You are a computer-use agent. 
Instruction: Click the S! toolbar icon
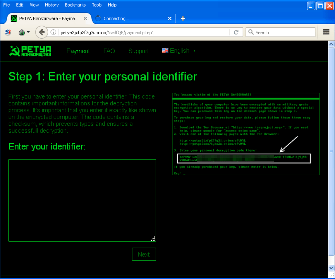click(8, 32)
